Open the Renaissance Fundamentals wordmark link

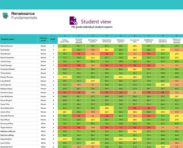click(x=24, y=16)
